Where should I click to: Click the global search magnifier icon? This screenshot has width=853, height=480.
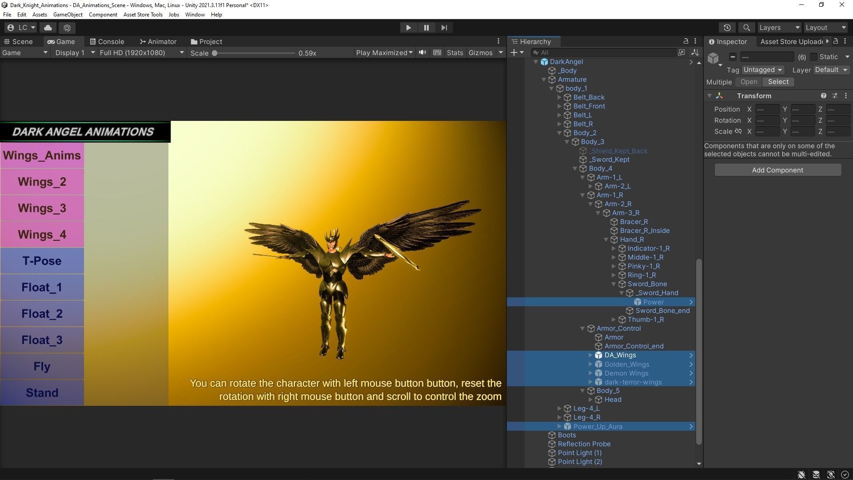pos(746,28)
